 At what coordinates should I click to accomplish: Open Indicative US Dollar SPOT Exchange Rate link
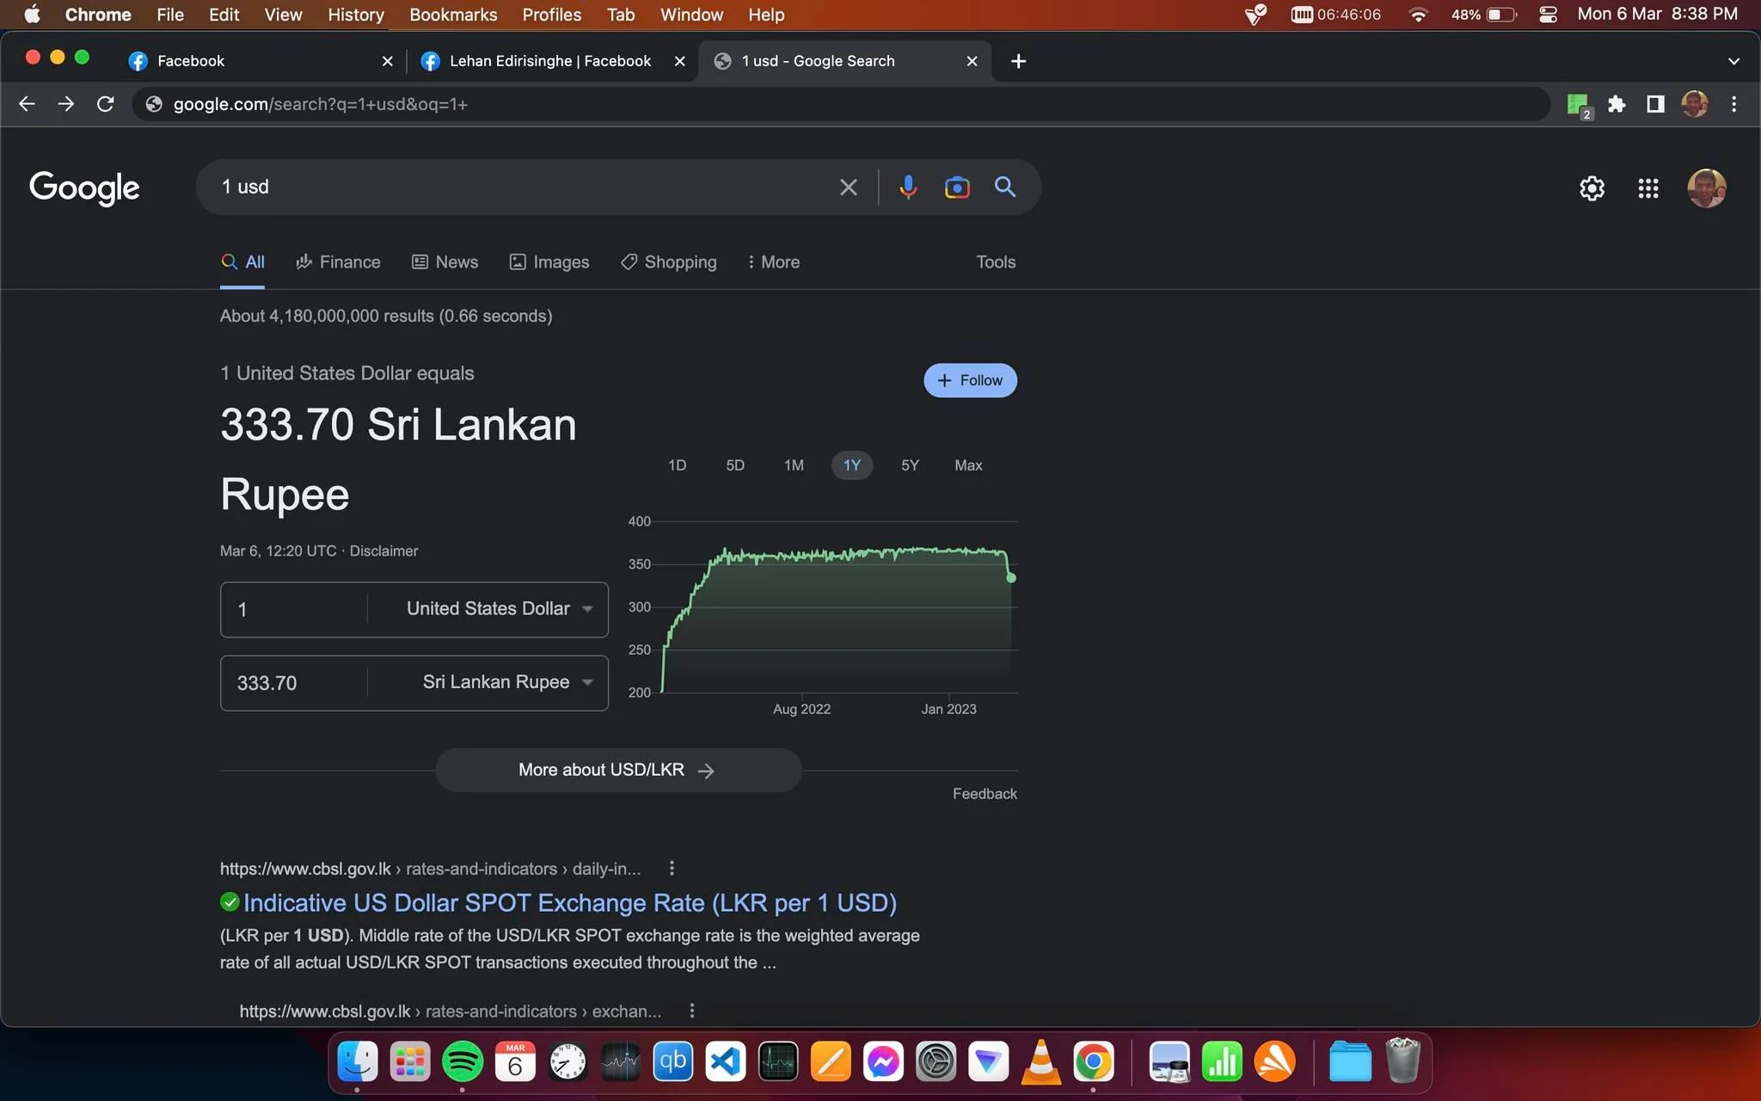[x=569, y=903]
